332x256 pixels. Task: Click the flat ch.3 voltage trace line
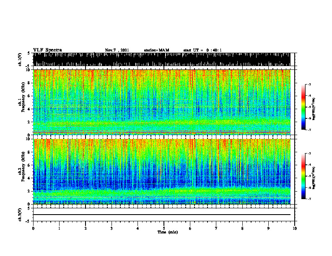[x=161, y=215]
